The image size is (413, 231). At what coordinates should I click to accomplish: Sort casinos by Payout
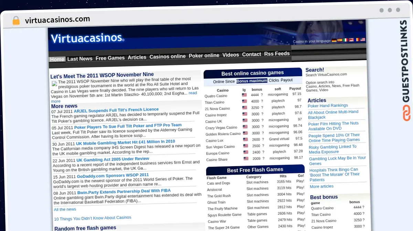pos(287,80)
